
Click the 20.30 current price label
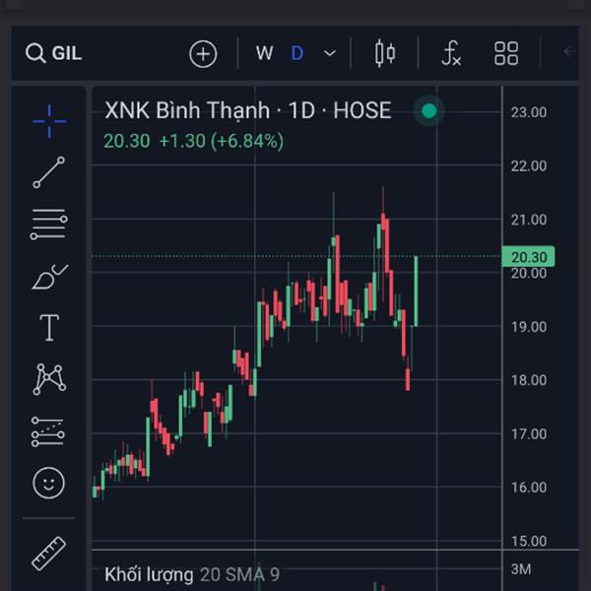127,141
